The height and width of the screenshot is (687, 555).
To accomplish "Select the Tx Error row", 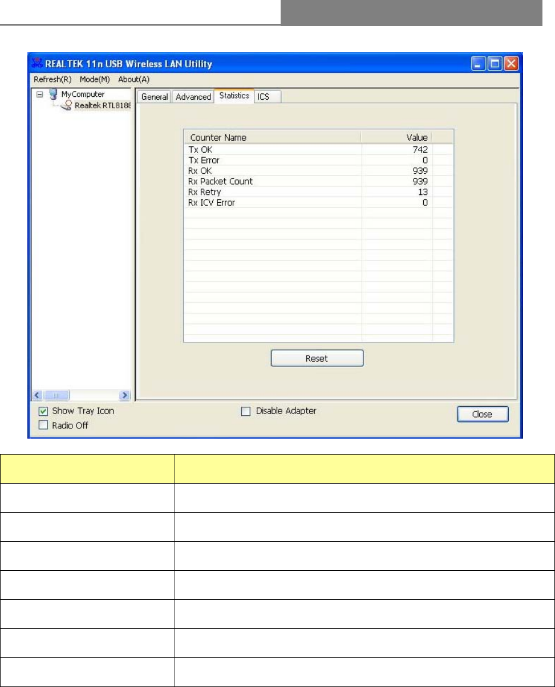I will coord(318,160).
